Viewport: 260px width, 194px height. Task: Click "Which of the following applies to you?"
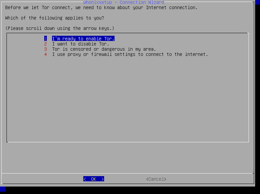55,18
